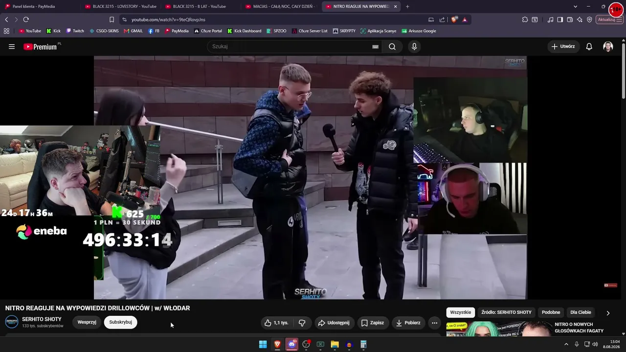Like the video with 1,1 tys. likes

pyautogui.click(x=276, y=323)
